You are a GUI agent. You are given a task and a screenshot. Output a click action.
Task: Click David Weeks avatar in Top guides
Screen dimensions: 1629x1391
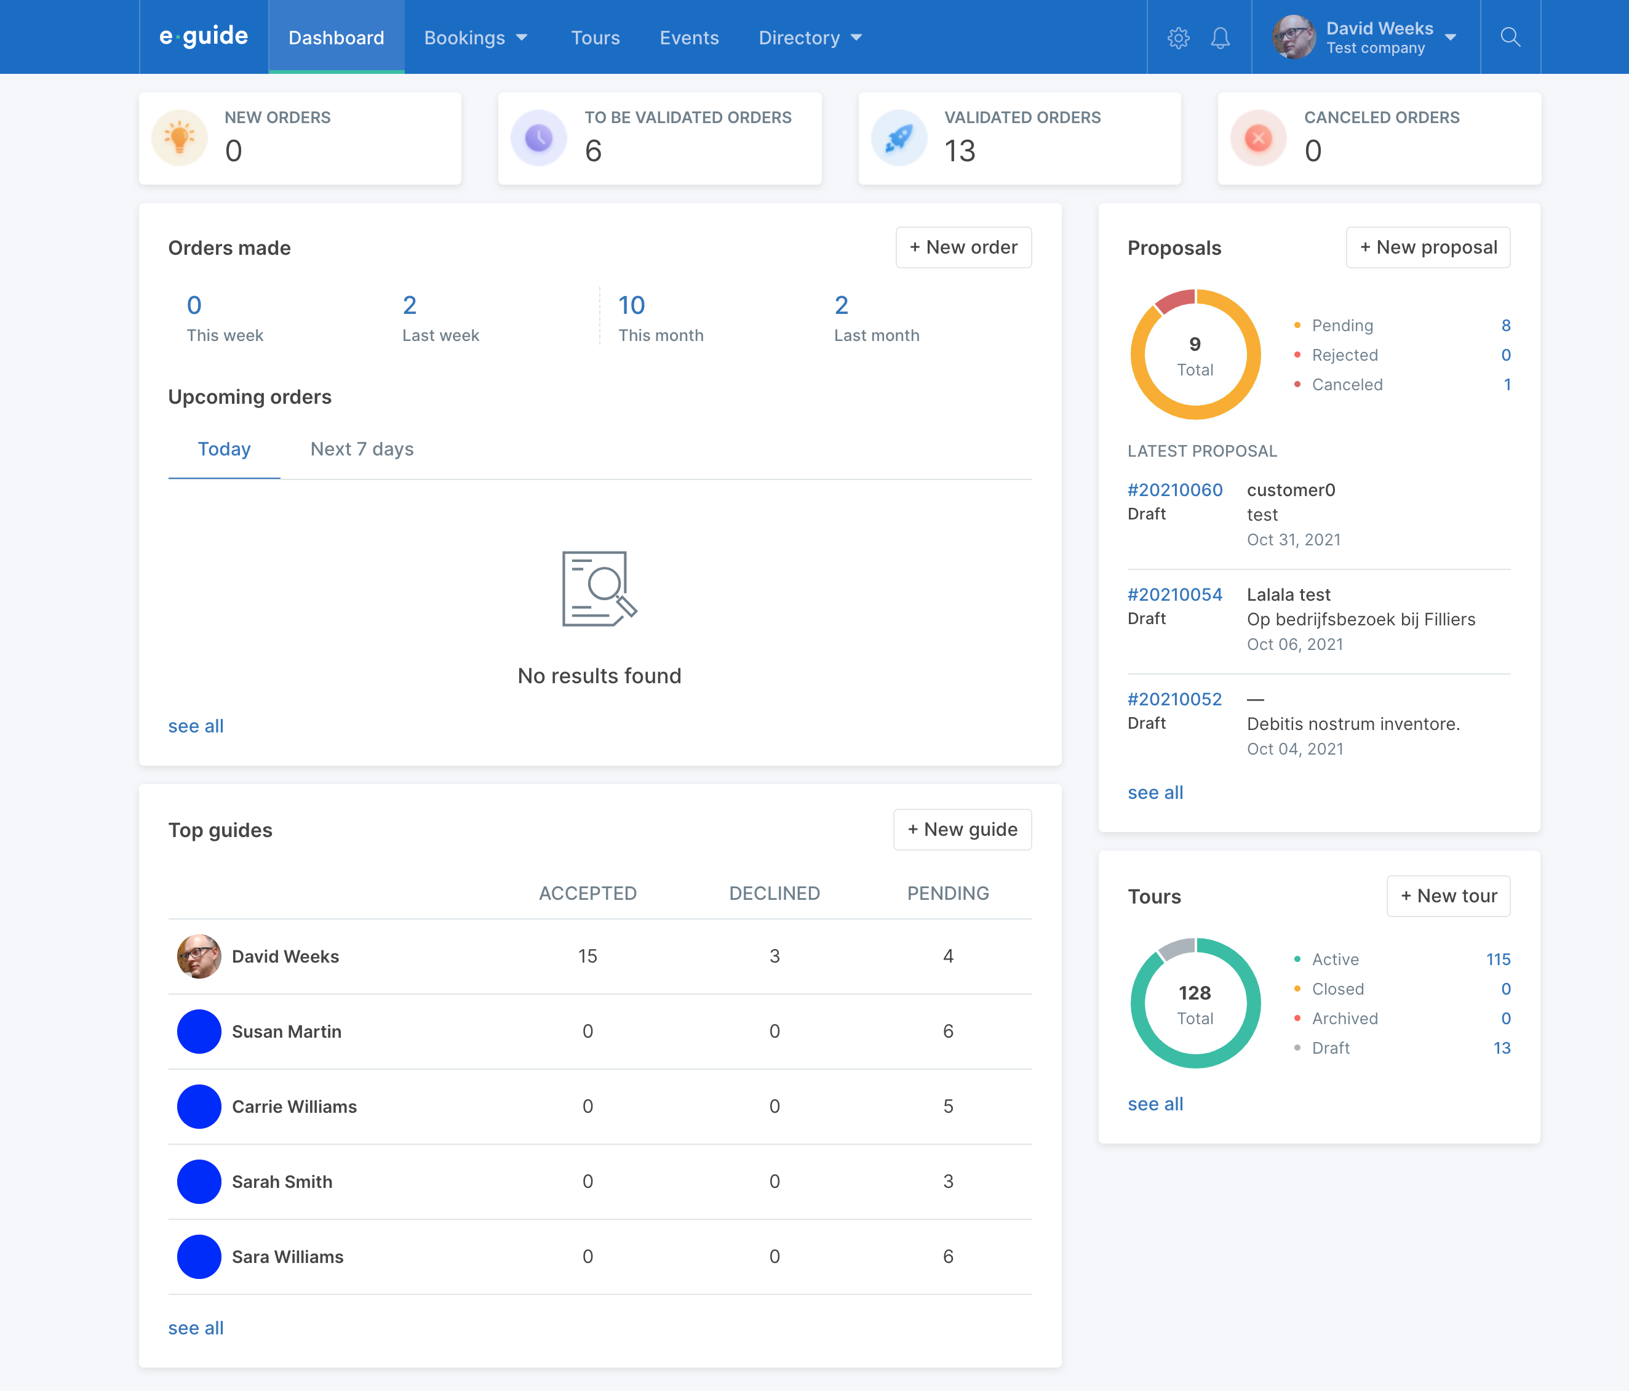[x=199, y=956]
